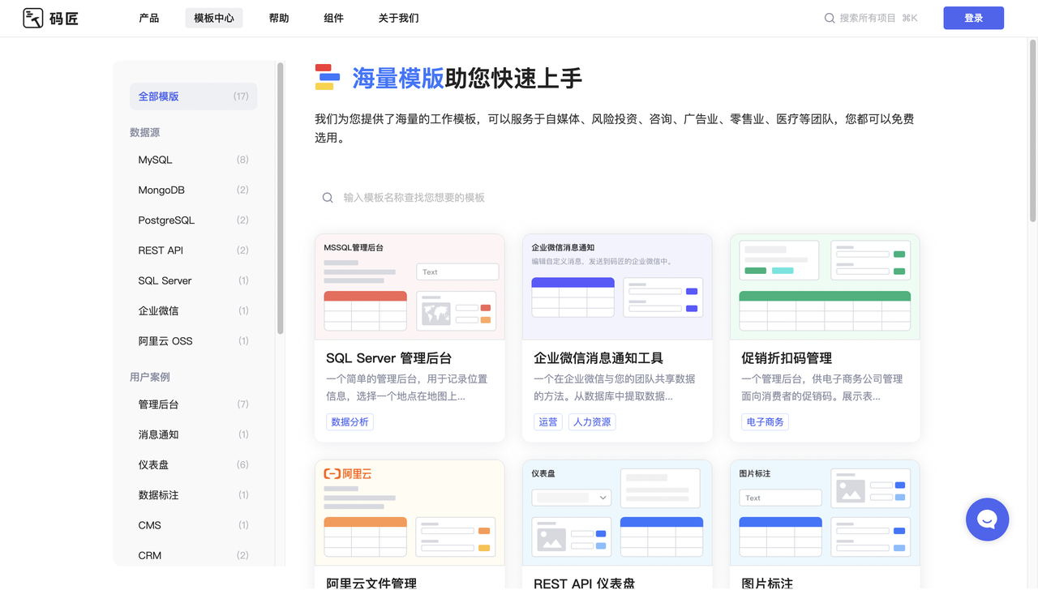The height and width of the screenshot is (590, 1038).
Task: Select 全部模版 in the sidebar
Action: click(x=193, y=96)
